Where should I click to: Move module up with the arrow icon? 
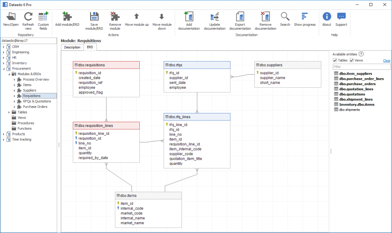[137, 17]
